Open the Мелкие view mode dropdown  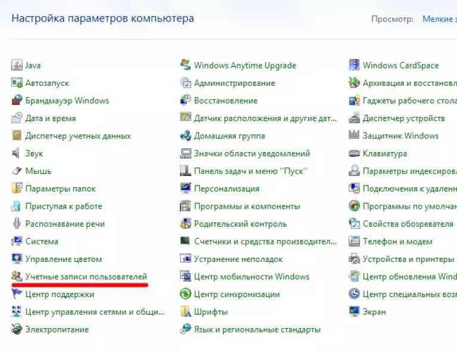[440, 19]
